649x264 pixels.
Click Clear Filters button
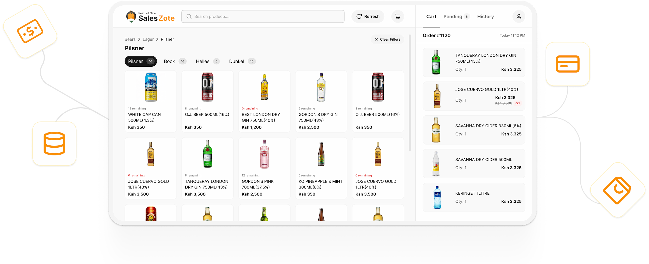pyautogui.click(x=387, y=39)
